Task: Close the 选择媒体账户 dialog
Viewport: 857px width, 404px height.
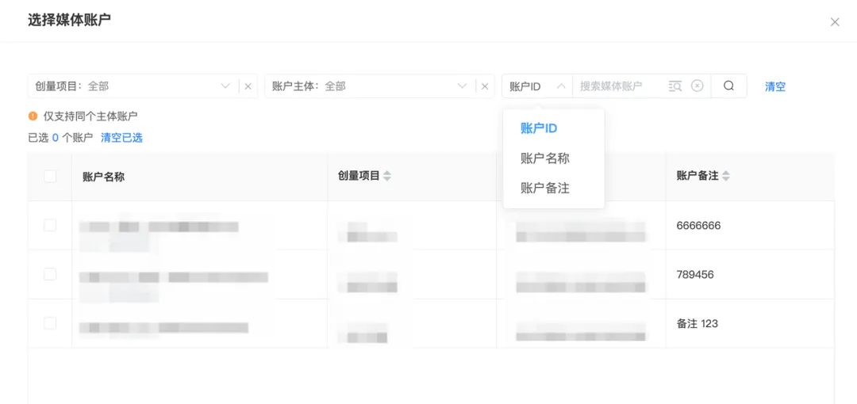Action: pos(835,22)
